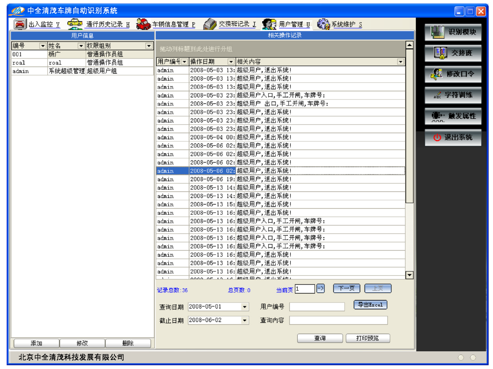Click the gears icon for 系统维护

click(x=323, y=24)
